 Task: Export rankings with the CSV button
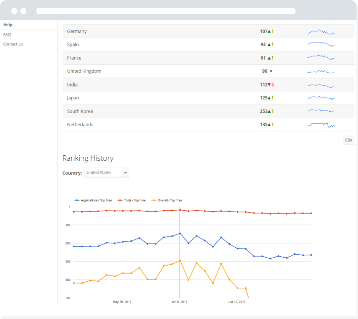point(348,140)
